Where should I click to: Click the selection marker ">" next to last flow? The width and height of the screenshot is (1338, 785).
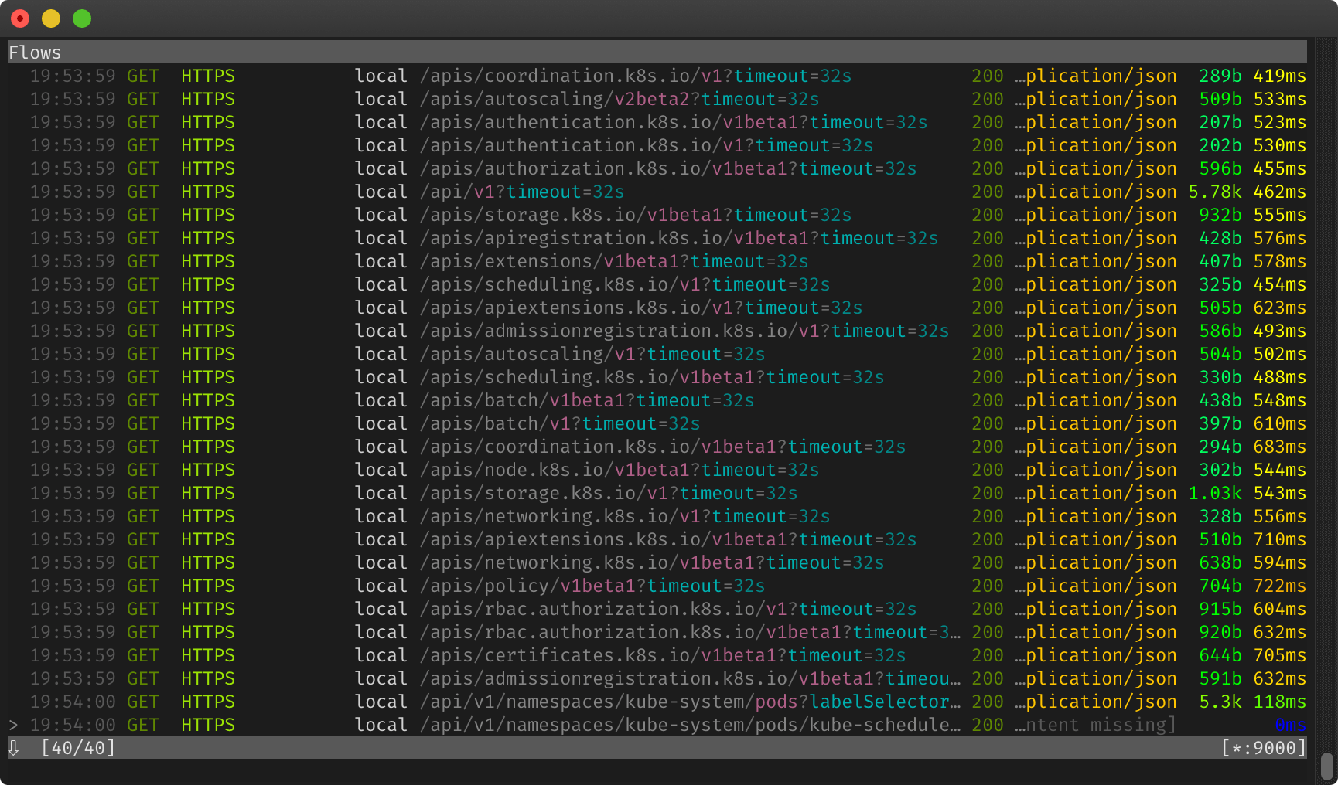pos(13,725)
